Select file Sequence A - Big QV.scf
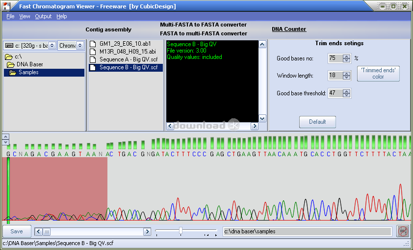Viewport: 413px width, 250px height. click(129, 59)
